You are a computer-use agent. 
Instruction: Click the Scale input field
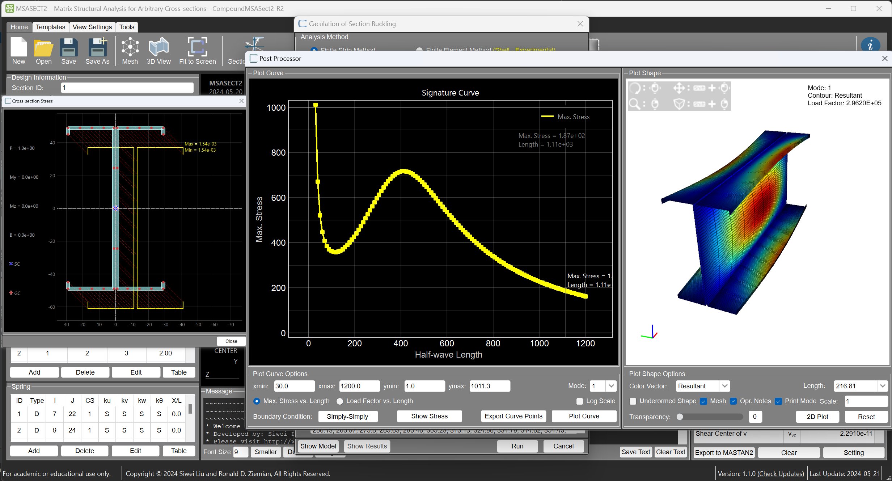point(866,401)
